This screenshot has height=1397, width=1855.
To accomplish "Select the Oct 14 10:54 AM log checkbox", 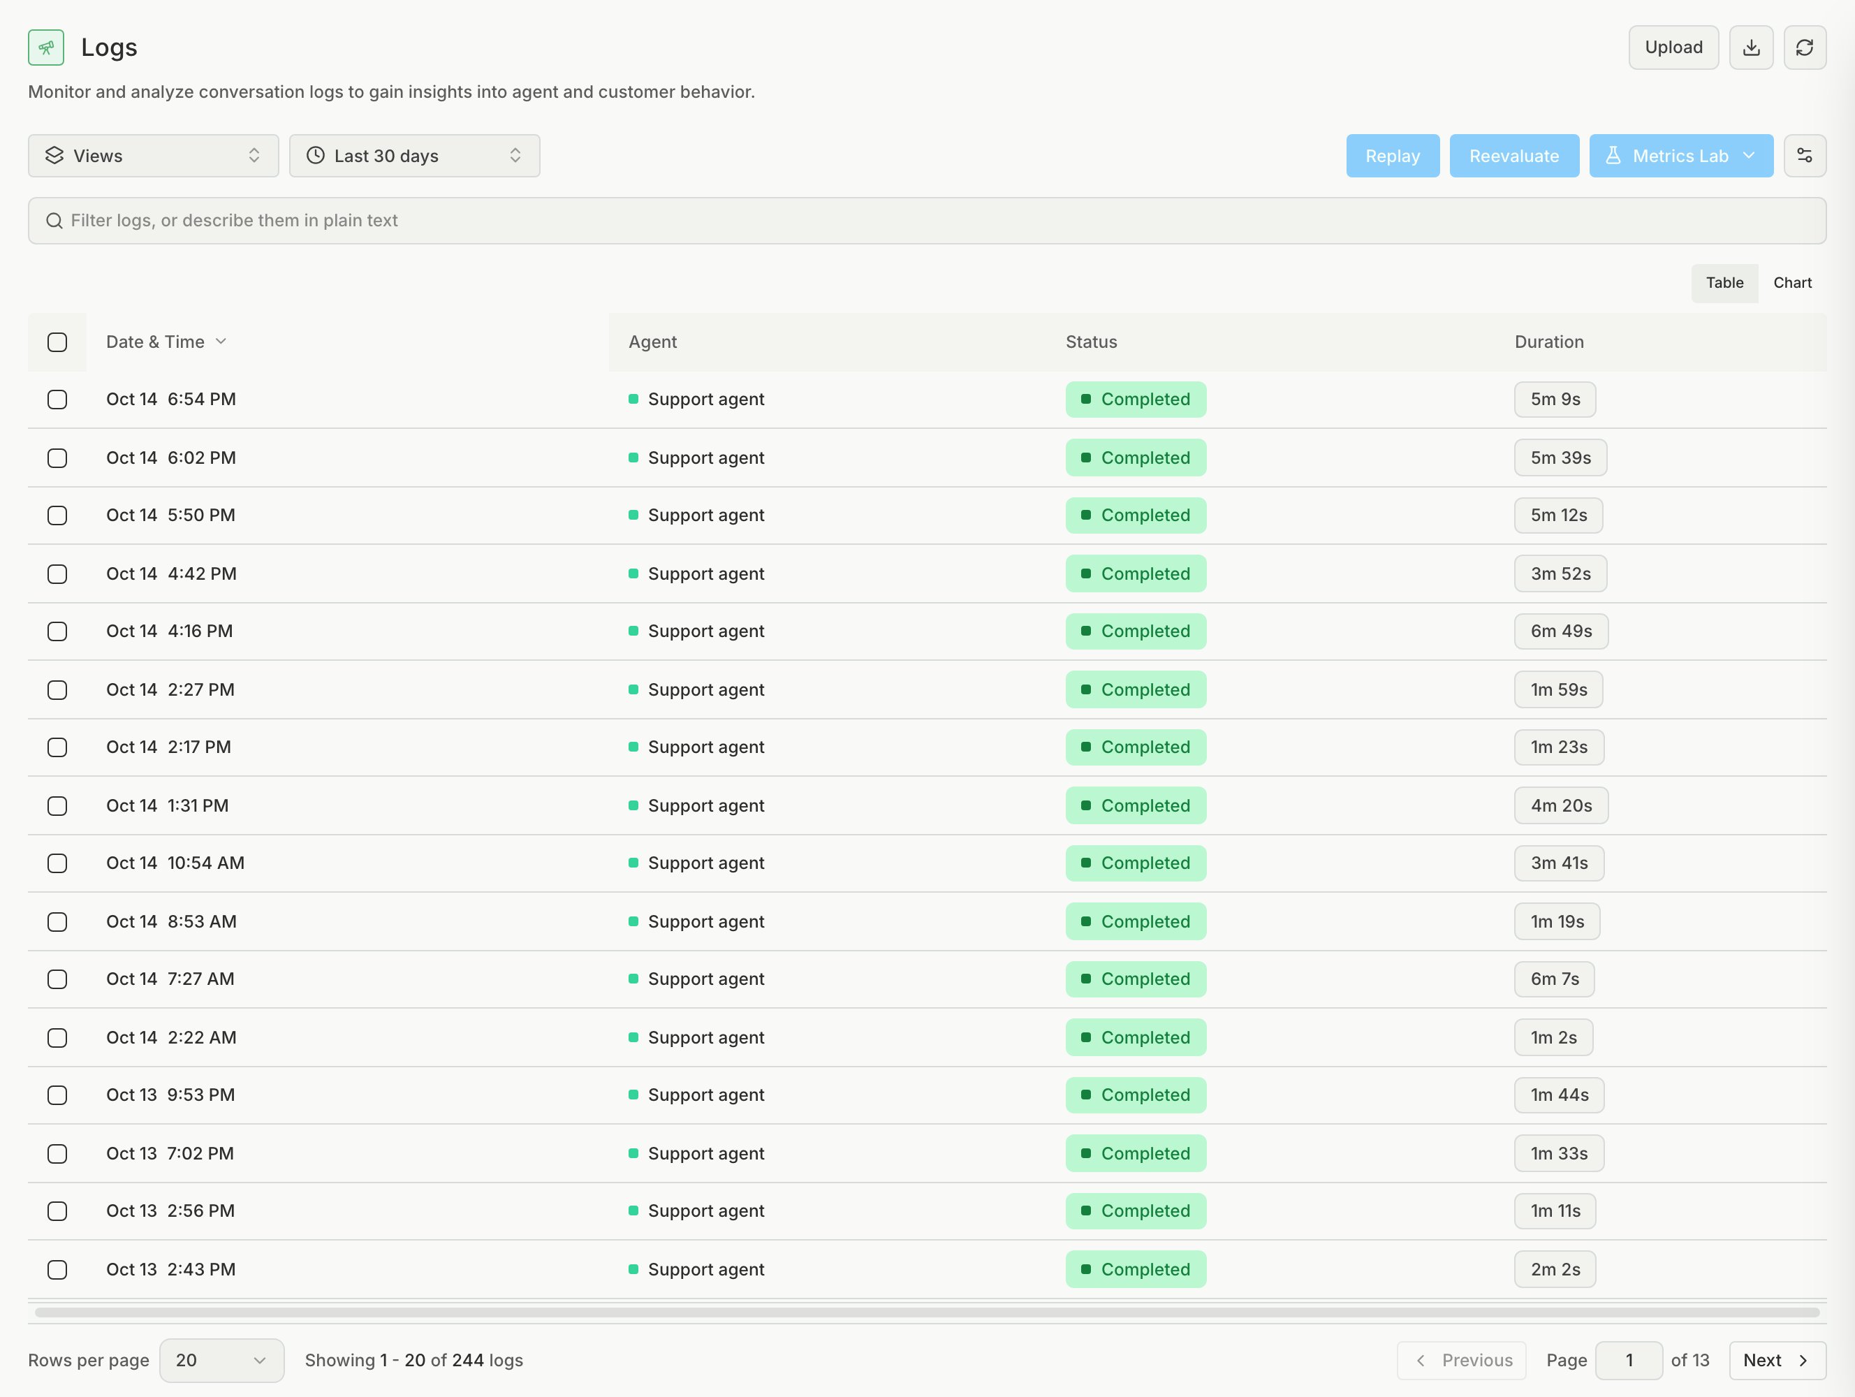I will tap(57, 863).
